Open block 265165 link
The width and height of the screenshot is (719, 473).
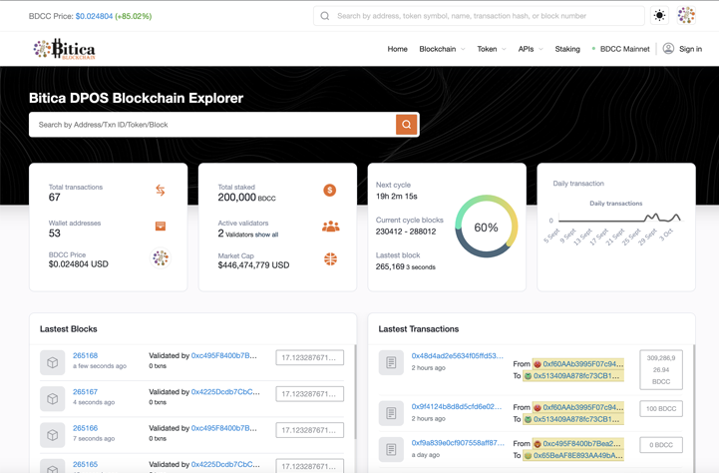86,464
